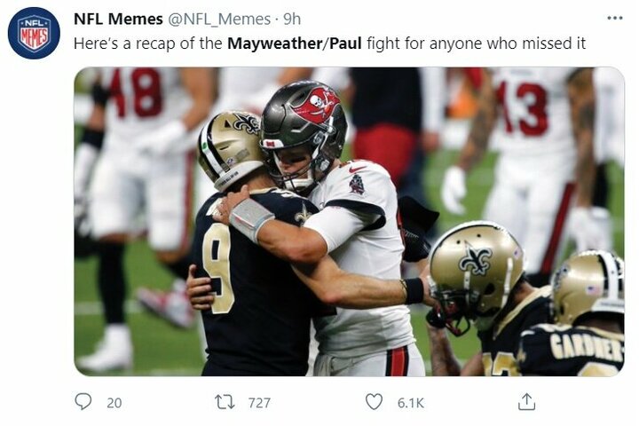Open the tweet's three-dot more menu
Image resolution: width=639 pixels, height=426 pixels.
tap(614, 18)
